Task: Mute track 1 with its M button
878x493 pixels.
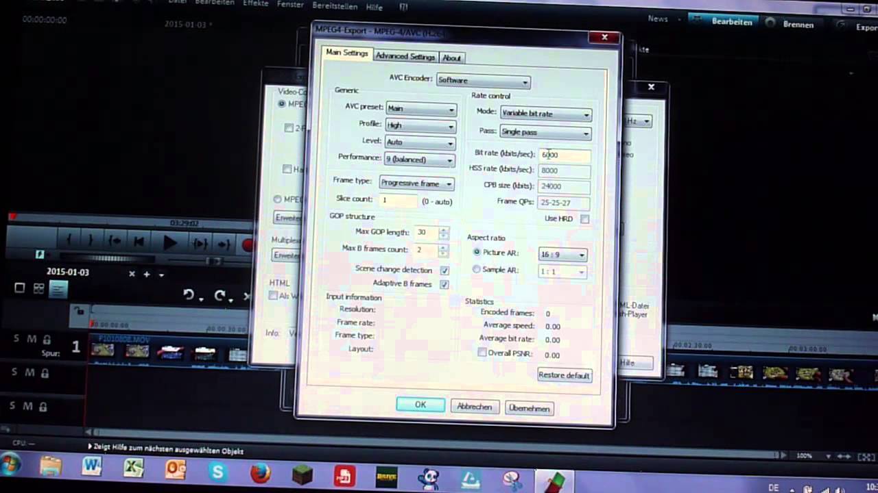Action: [x=30, y=339]
